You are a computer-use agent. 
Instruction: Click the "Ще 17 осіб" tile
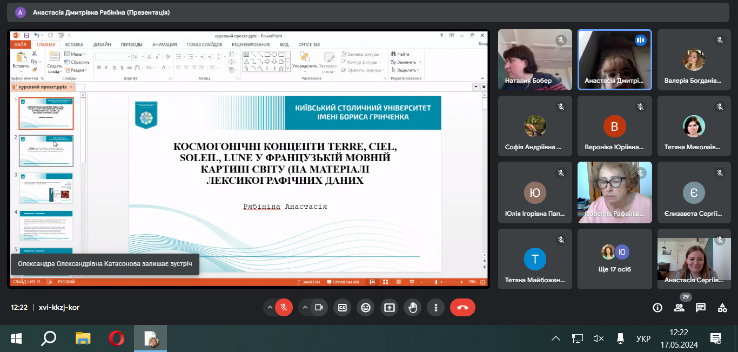[614, 258]
